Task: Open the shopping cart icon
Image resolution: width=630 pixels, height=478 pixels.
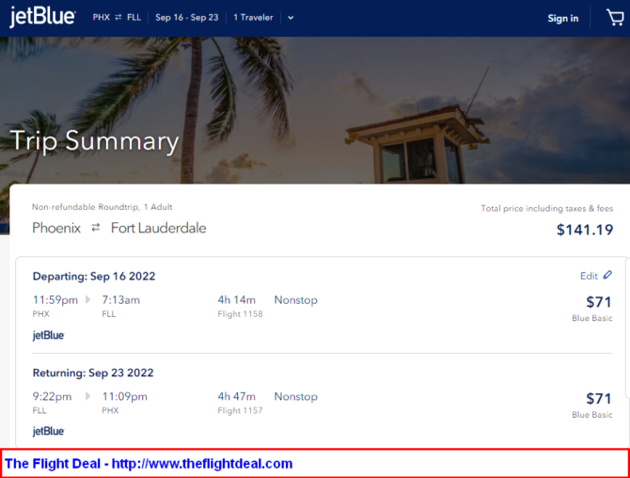Action: point(615,18)
